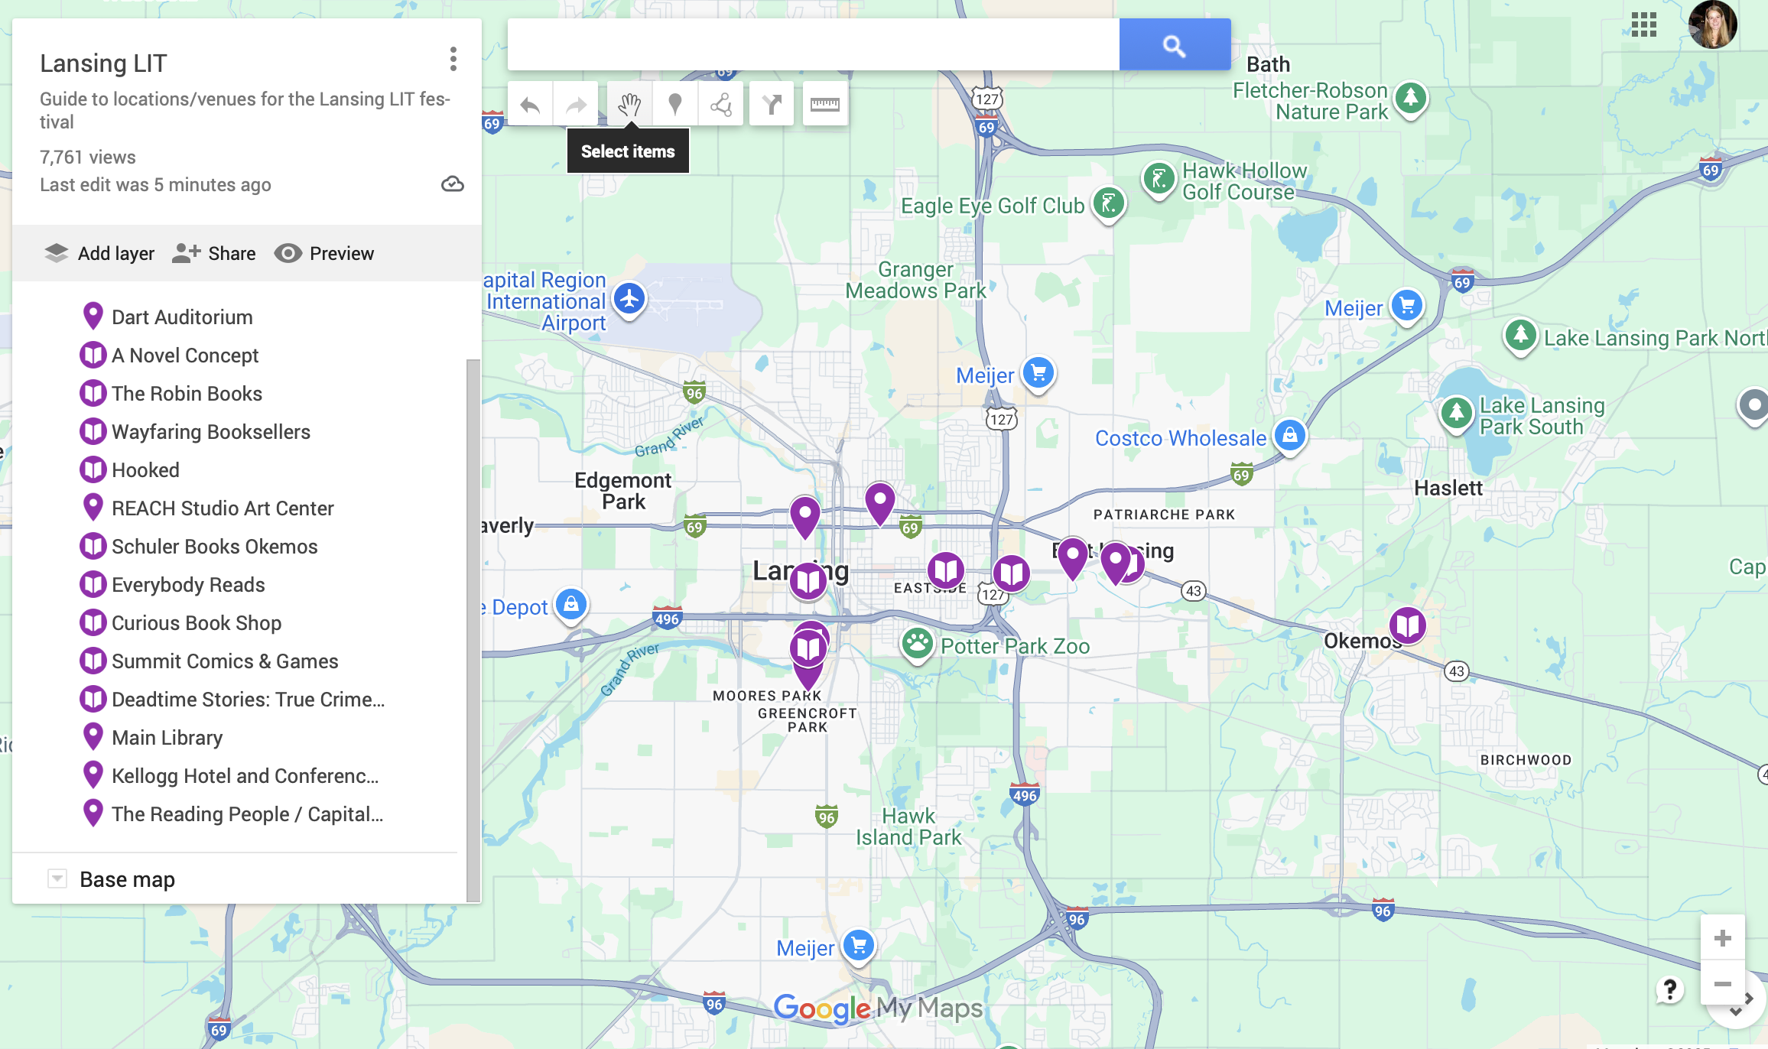Click the Undo arrow in toolbar

[x=530, y=105]
